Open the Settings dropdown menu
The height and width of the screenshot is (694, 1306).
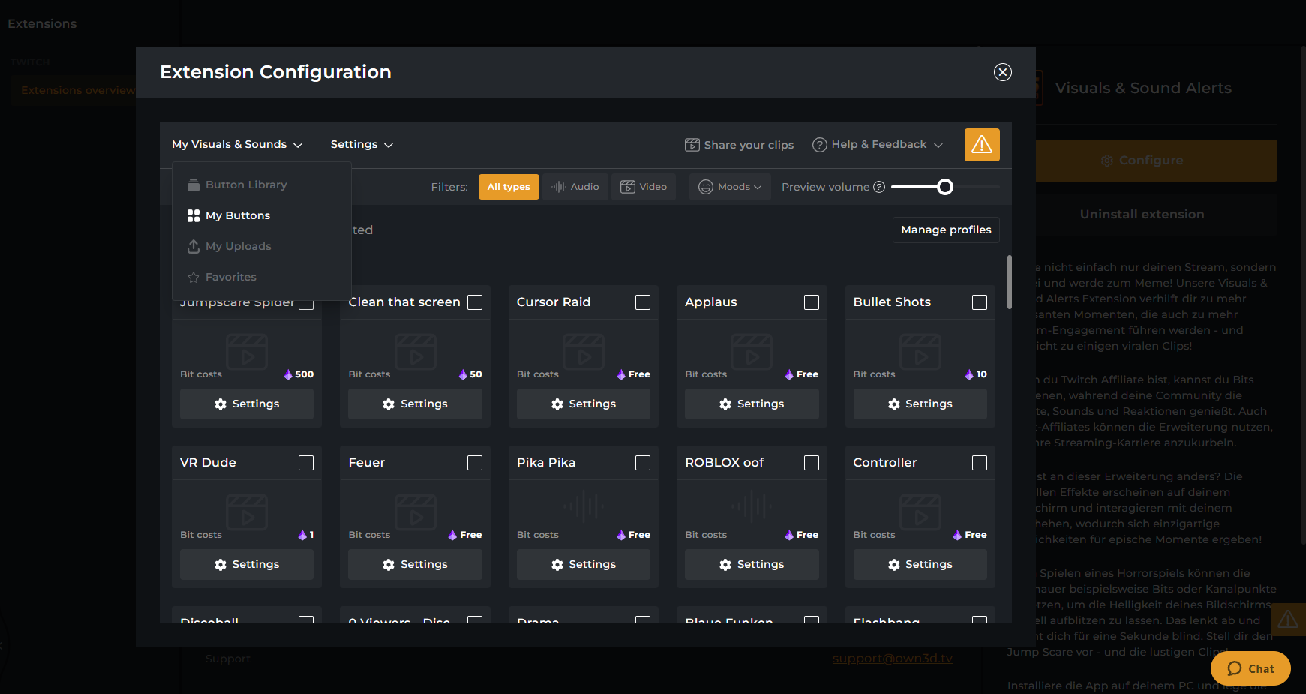coord(362,145)
